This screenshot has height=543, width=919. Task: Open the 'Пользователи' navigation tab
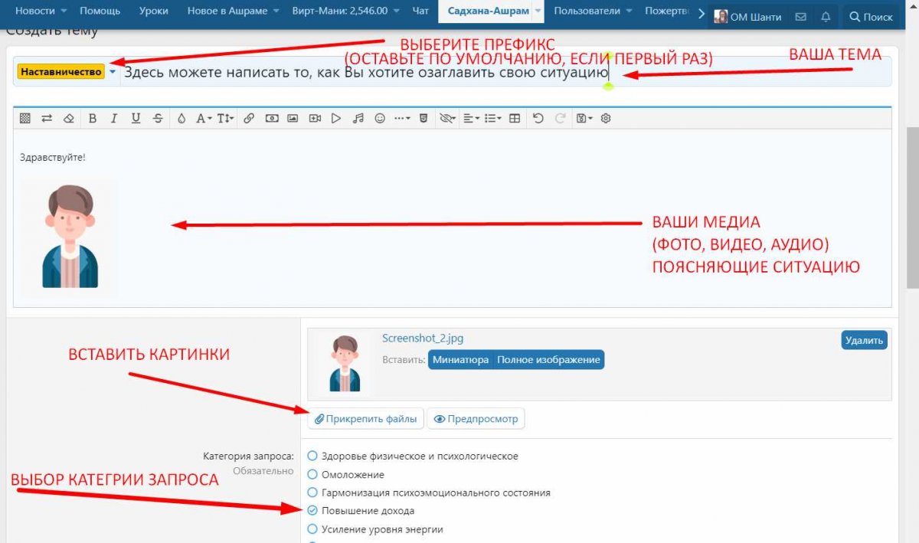(x=585, y=11)
